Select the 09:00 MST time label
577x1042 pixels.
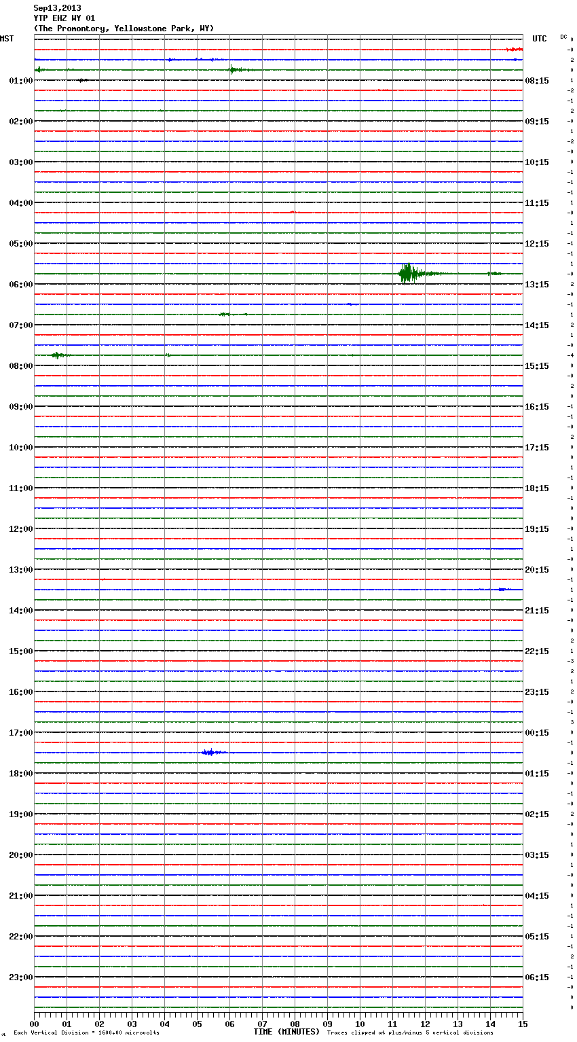click(x=21, y=407)
